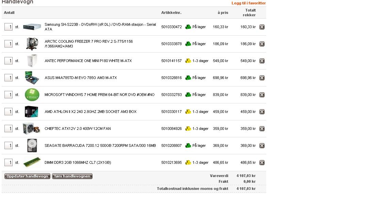Image resolution: width=375 pixels, height=215 pixels.
Task: Select article number 5010328816
Action: click(x=171, y=78)
